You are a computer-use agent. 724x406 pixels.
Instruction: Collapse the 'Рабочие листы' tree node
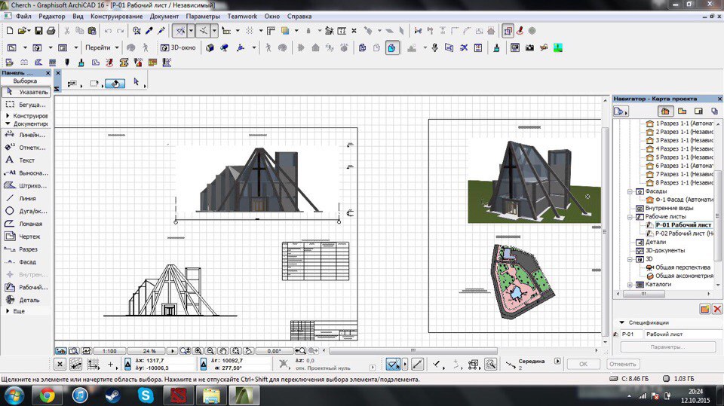[x=630, y=216]
